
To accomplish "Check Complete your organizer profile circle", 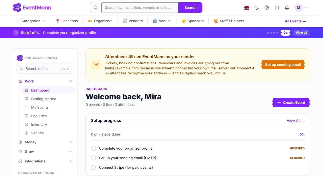I will click(93, 148).
